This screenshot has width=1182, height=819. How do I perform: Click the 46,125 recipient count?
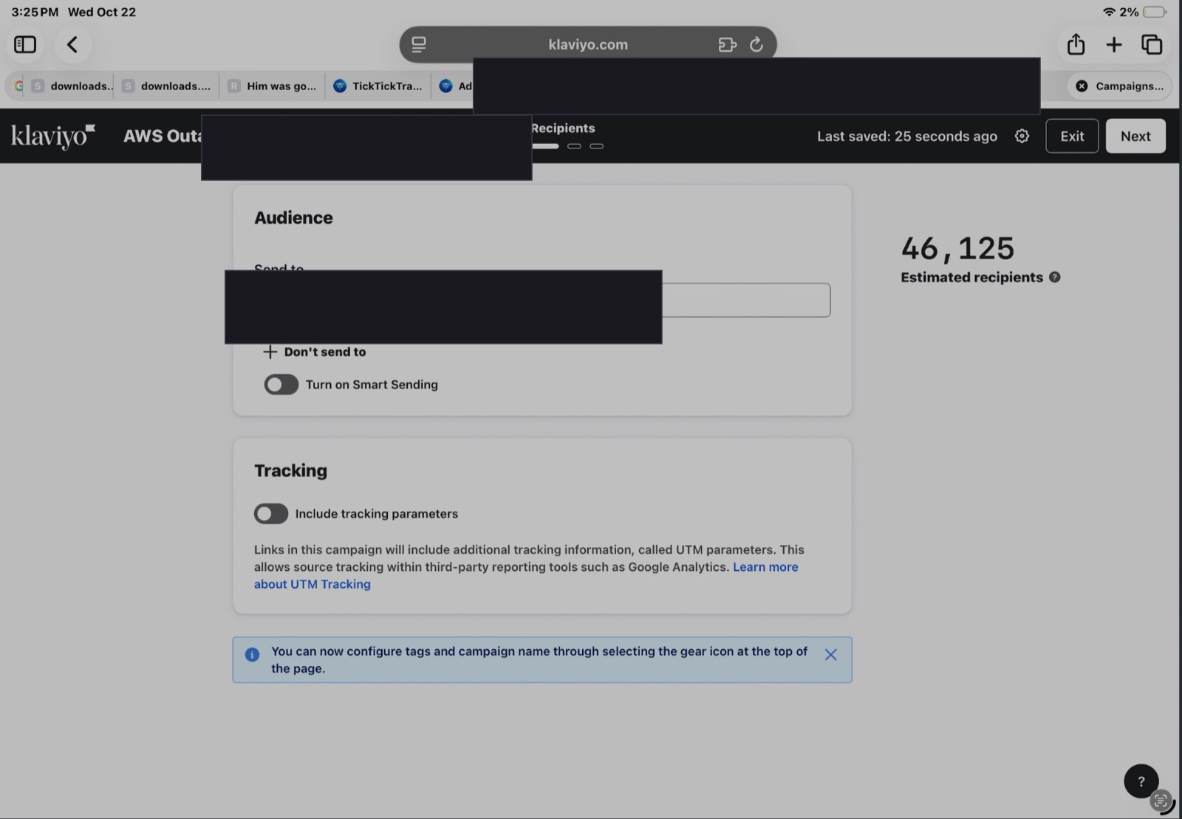coord(957,248)
